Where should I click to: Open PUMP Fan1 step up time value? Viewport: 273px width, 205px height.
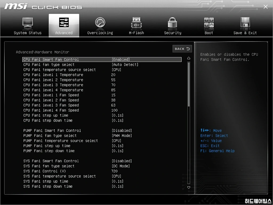pos(118,146)
